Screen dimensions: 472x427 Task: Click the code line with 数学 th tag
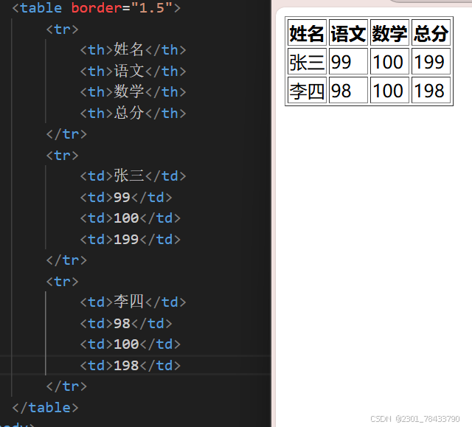tap(133, 91)
